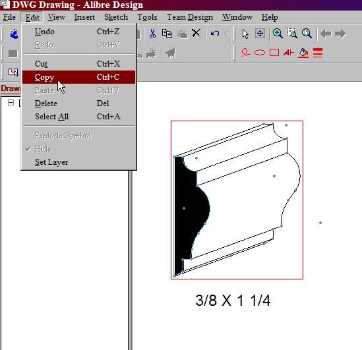The width and height of the screenshot is (362, 350).
Task: Open the Insert menu
Action: (x=84, y=17)
